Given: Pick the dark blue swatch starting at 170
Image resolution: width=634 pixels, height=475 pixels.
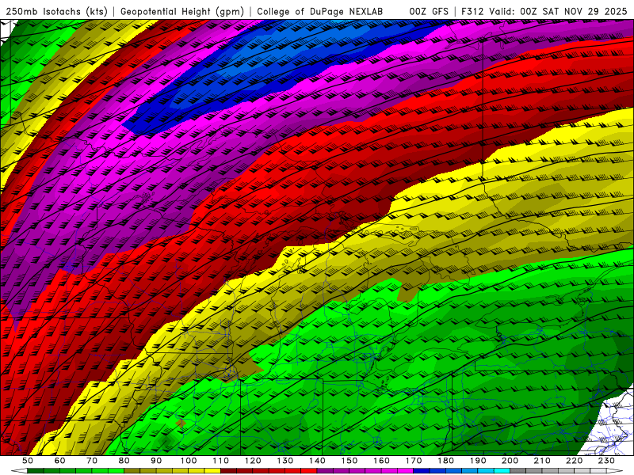Looking at the screenshot, I should (x=422, y=470).
